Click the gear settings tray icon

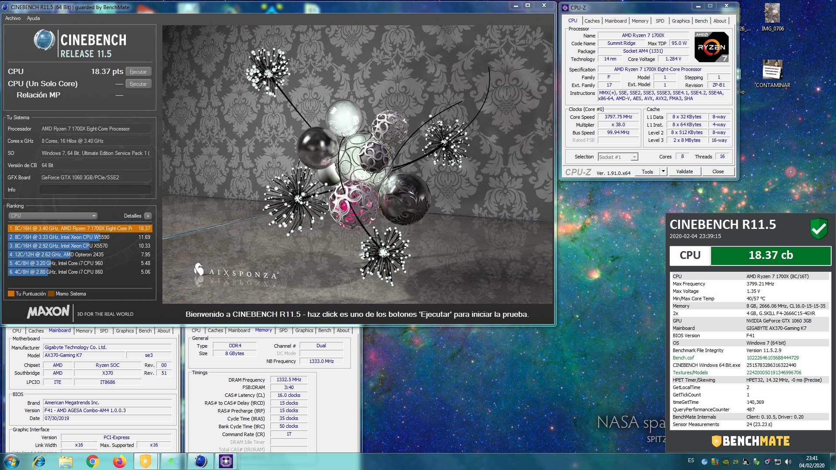click(767, 462)
